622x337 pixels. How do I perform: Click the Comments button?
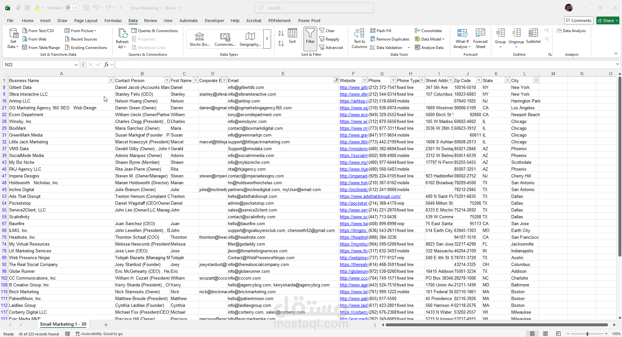click(x=579, y=20)
